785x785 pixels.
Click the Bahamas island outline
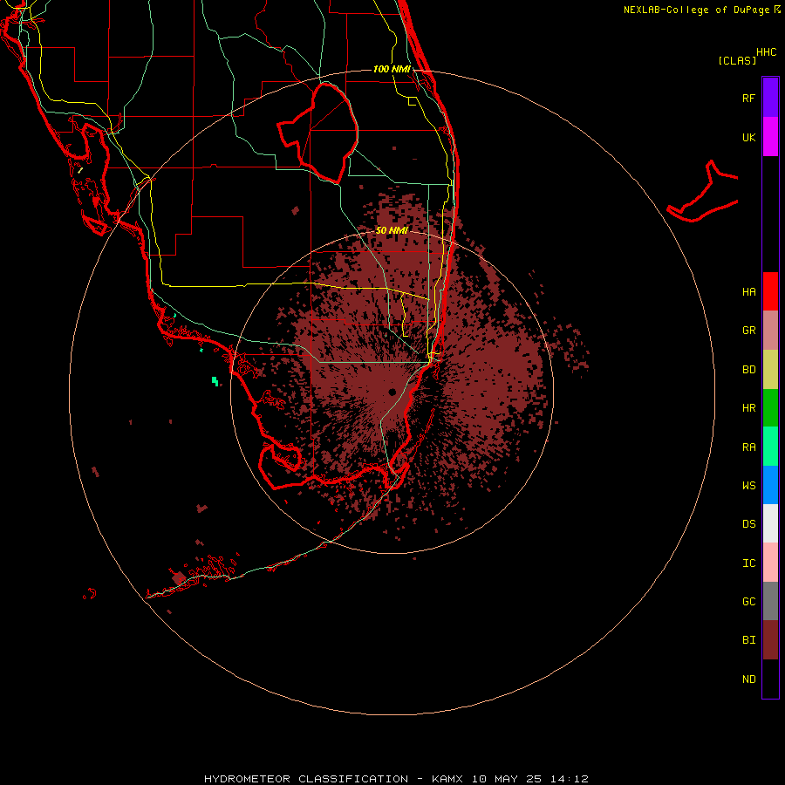[703, 192]
